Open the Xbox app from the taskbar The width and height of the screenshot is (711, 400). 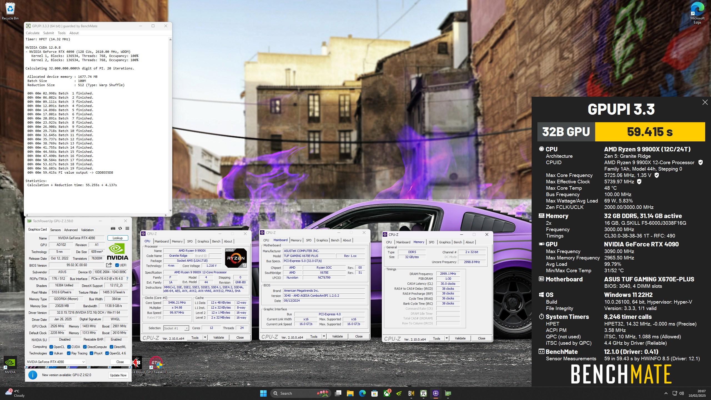coord(387,393)
